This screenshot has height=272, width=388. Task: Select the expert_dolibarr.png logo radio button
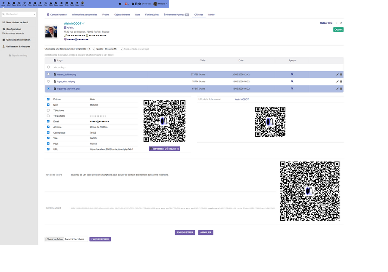tap(48, 74)
